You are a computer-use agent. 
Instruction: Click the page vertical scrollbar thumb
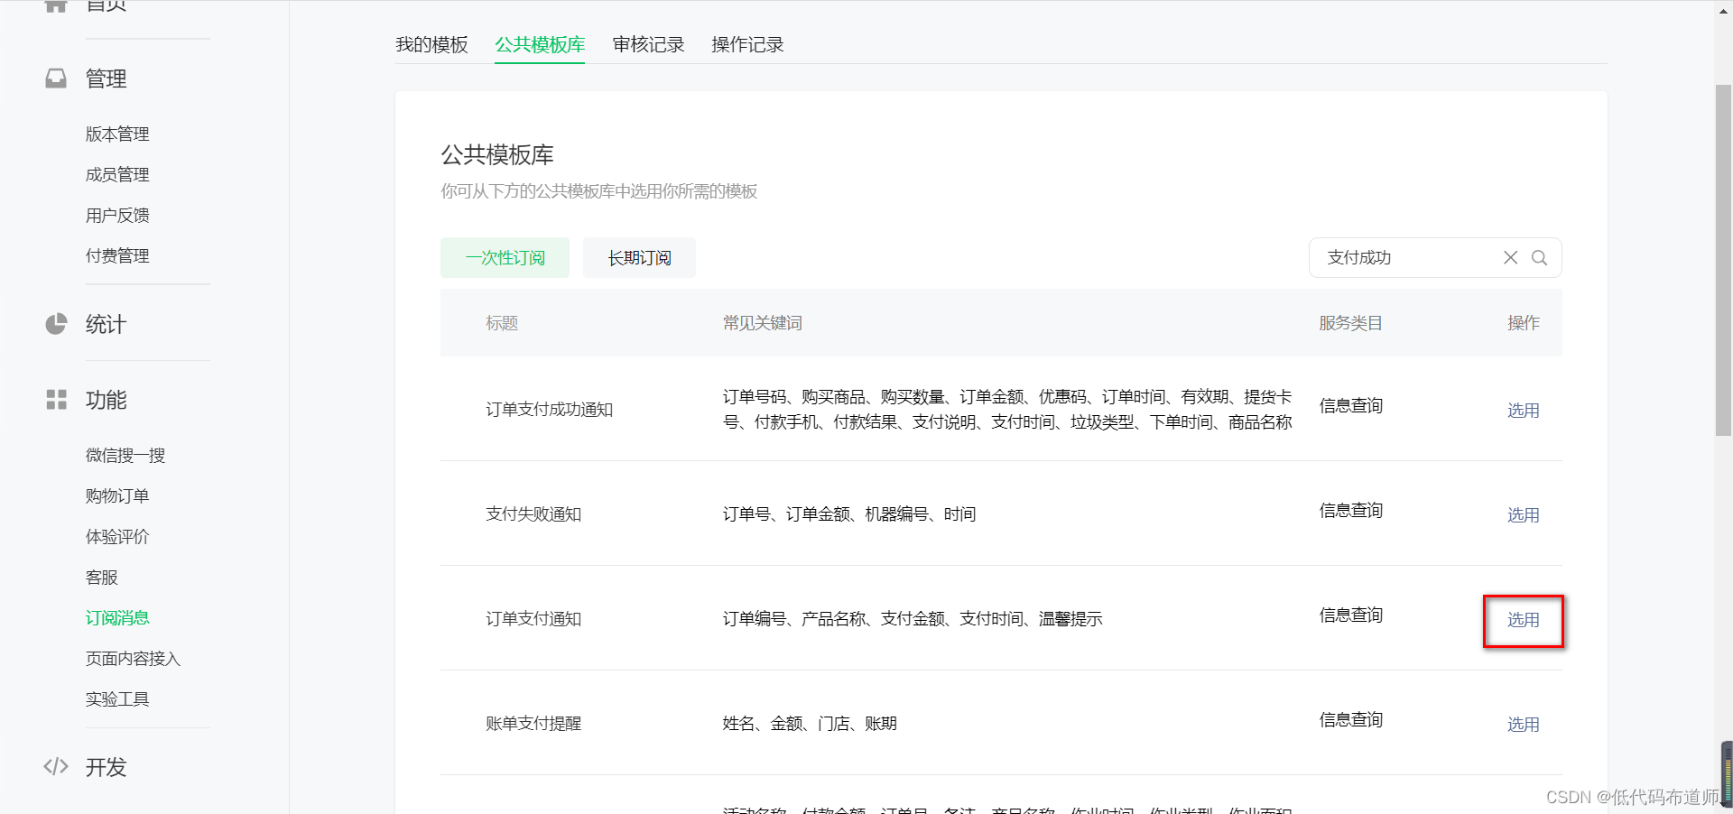pyautogui.click(x=1723, y=260)
